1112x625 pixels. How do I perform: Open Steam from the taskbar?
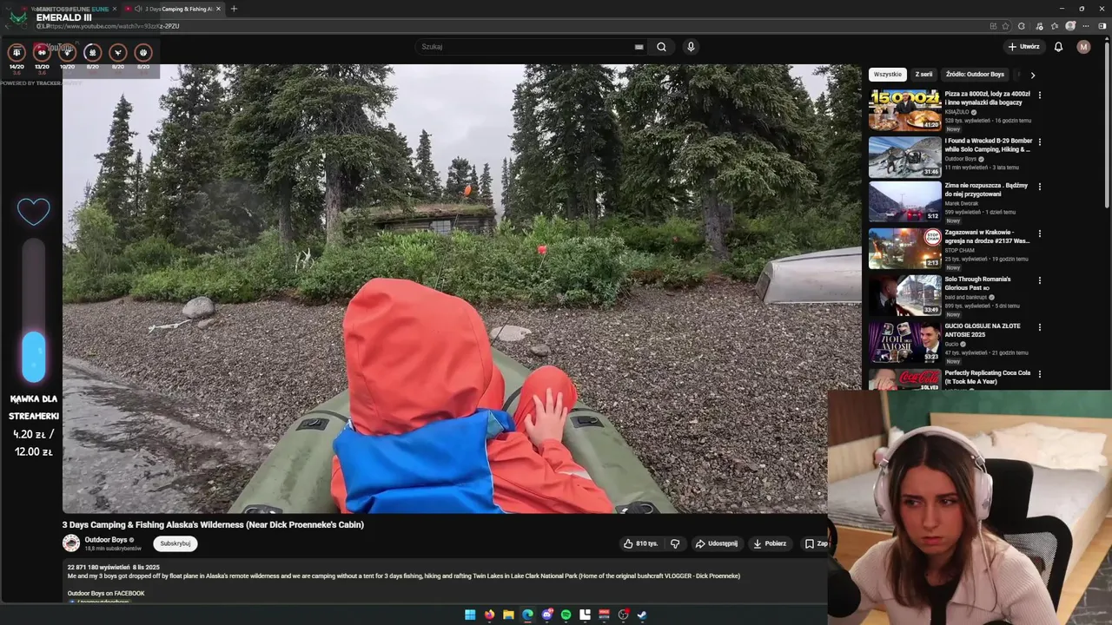point(641,615)
